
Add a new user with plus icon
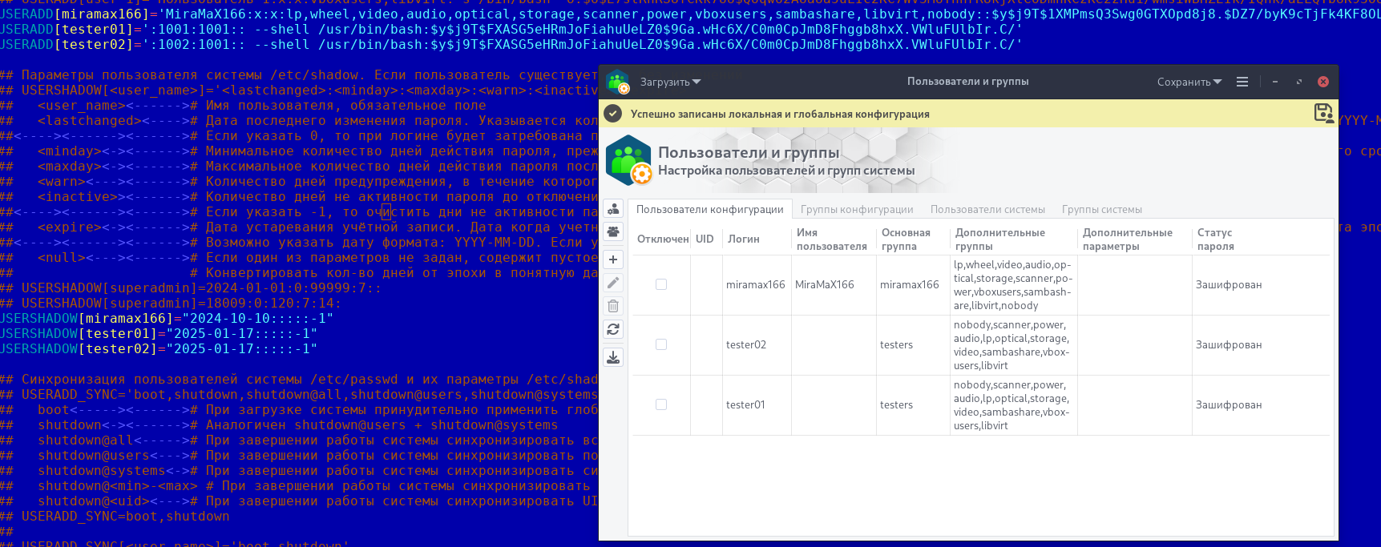(613, 259)
